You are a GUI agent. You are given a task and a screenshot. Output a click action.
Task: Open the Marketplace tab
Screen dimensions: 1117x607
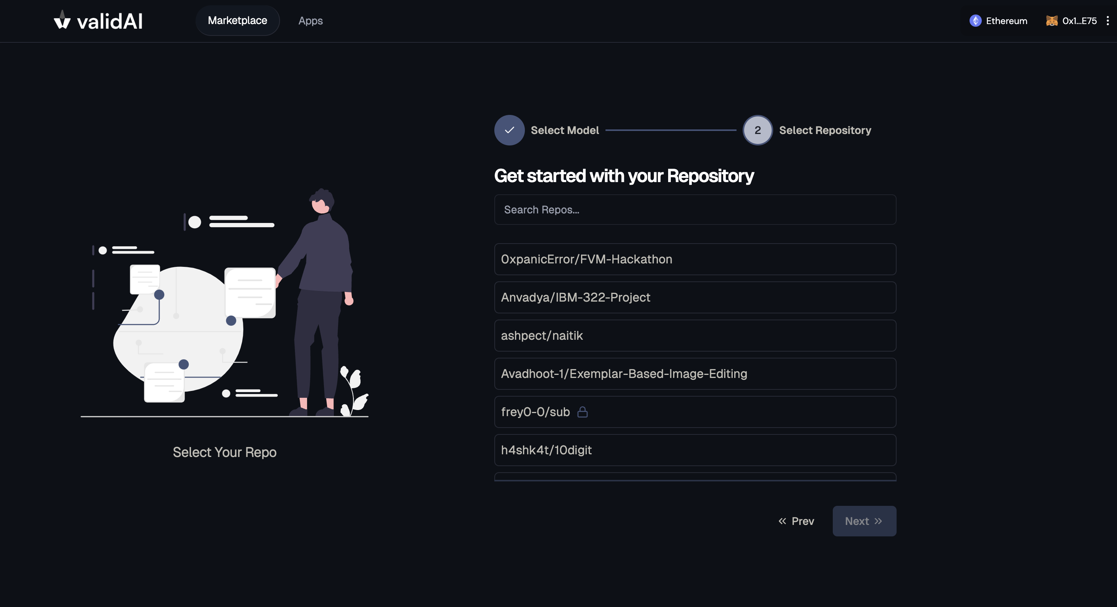[x=237, y=20]
